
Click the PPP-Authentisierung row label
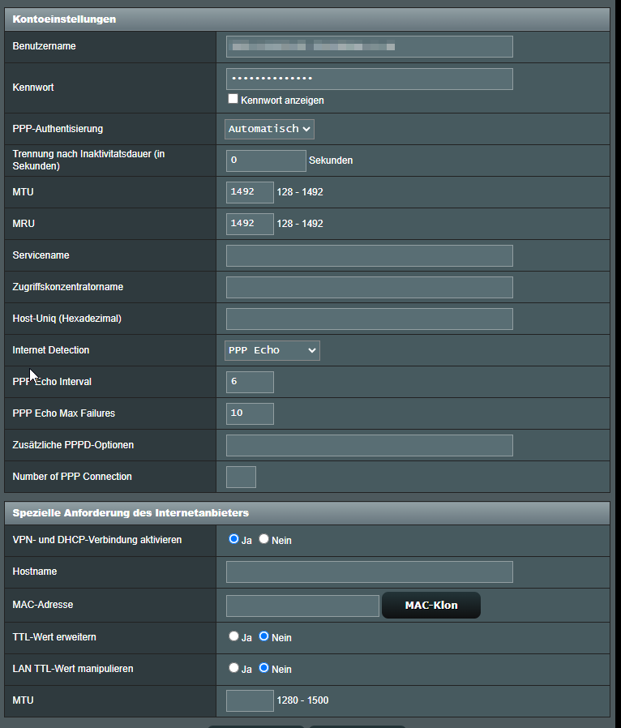[x=58, y=129]
